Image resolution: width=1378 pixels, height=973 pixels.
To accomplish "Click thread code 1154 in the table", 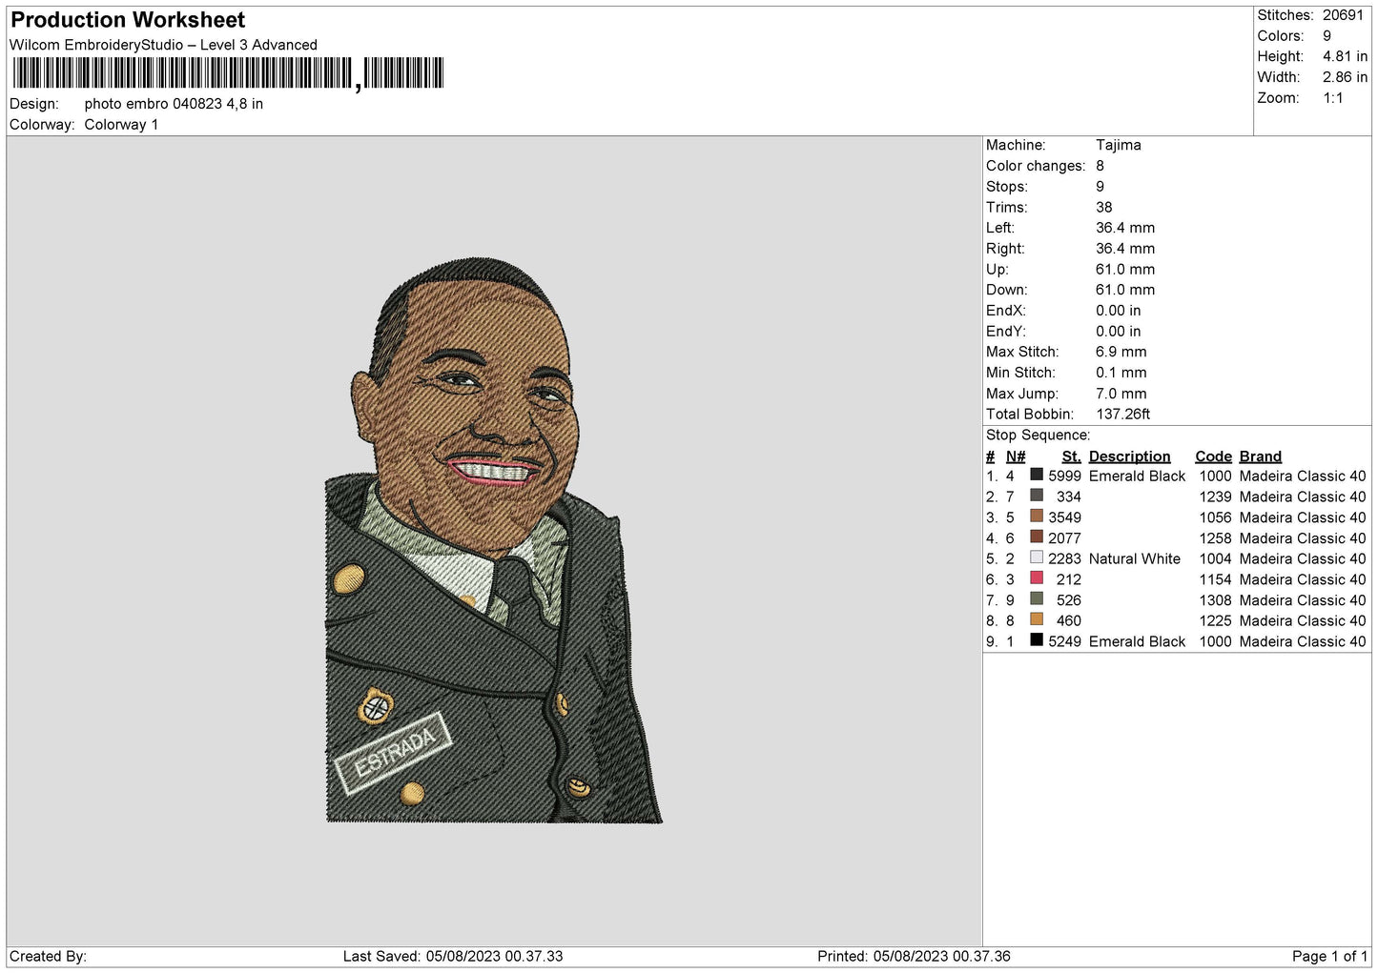I will pos(1215,579).
